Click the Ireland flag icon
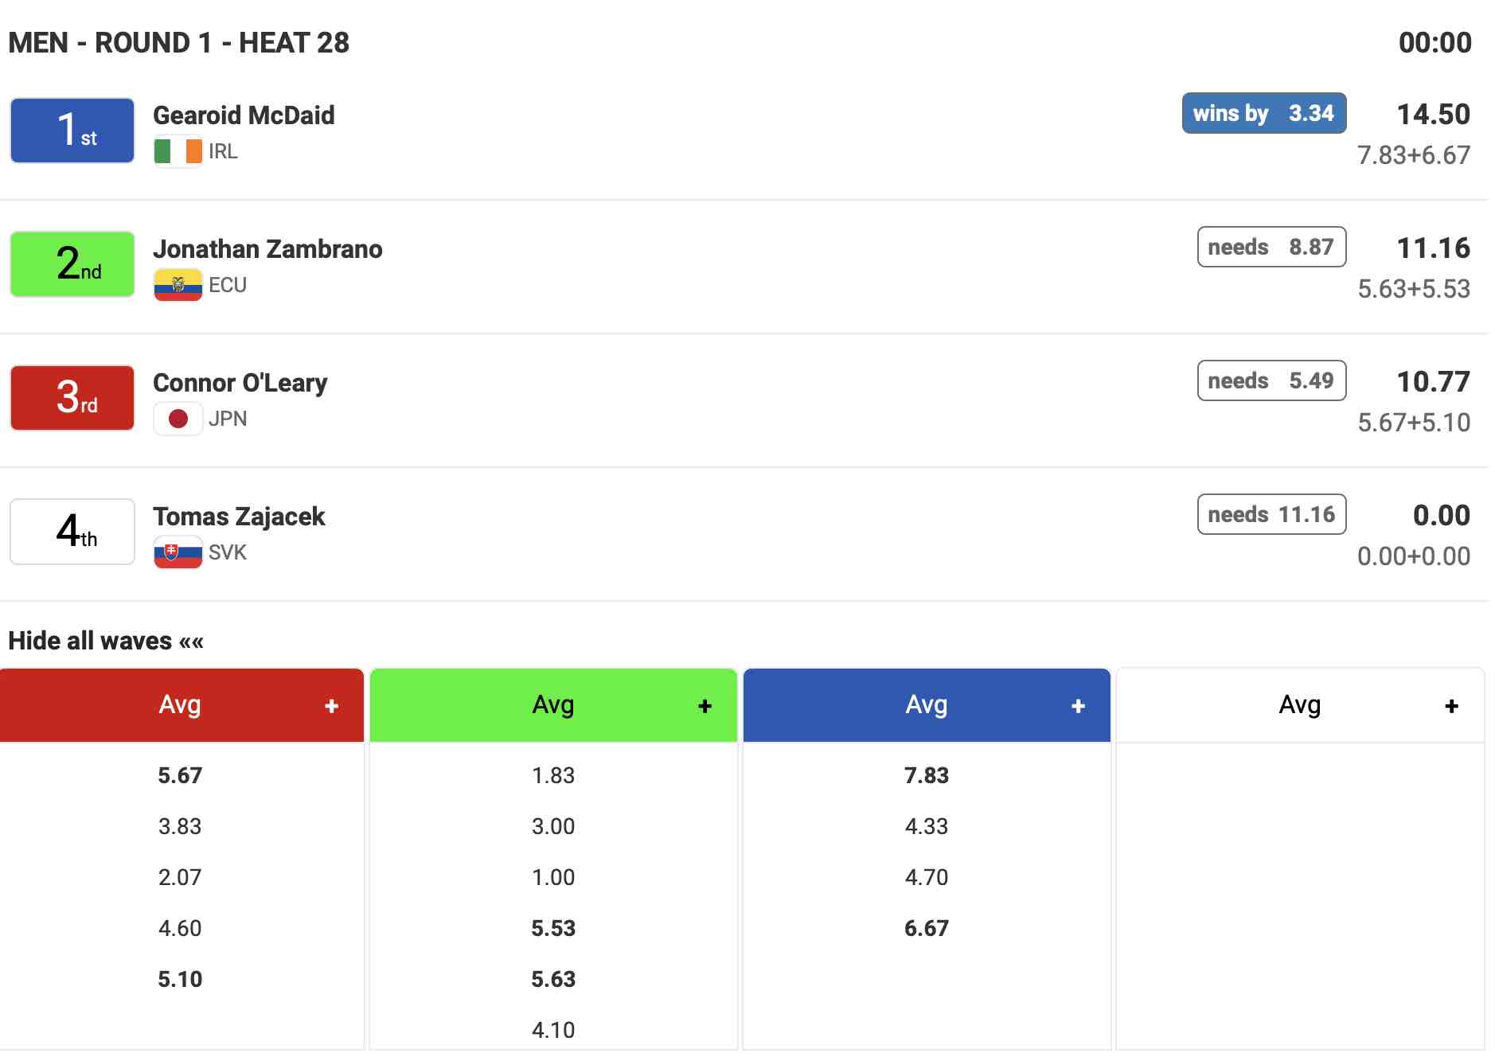Screen dimensions: 1495x1057 click(178, 151)
